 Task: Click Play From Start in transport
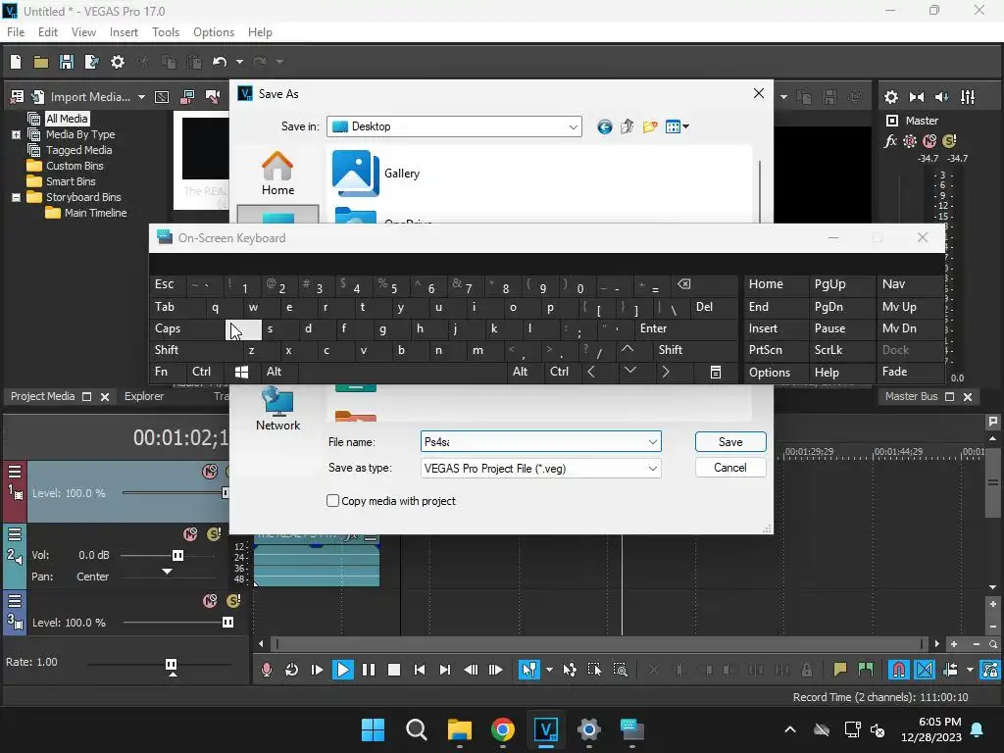[x=317, y=670]
